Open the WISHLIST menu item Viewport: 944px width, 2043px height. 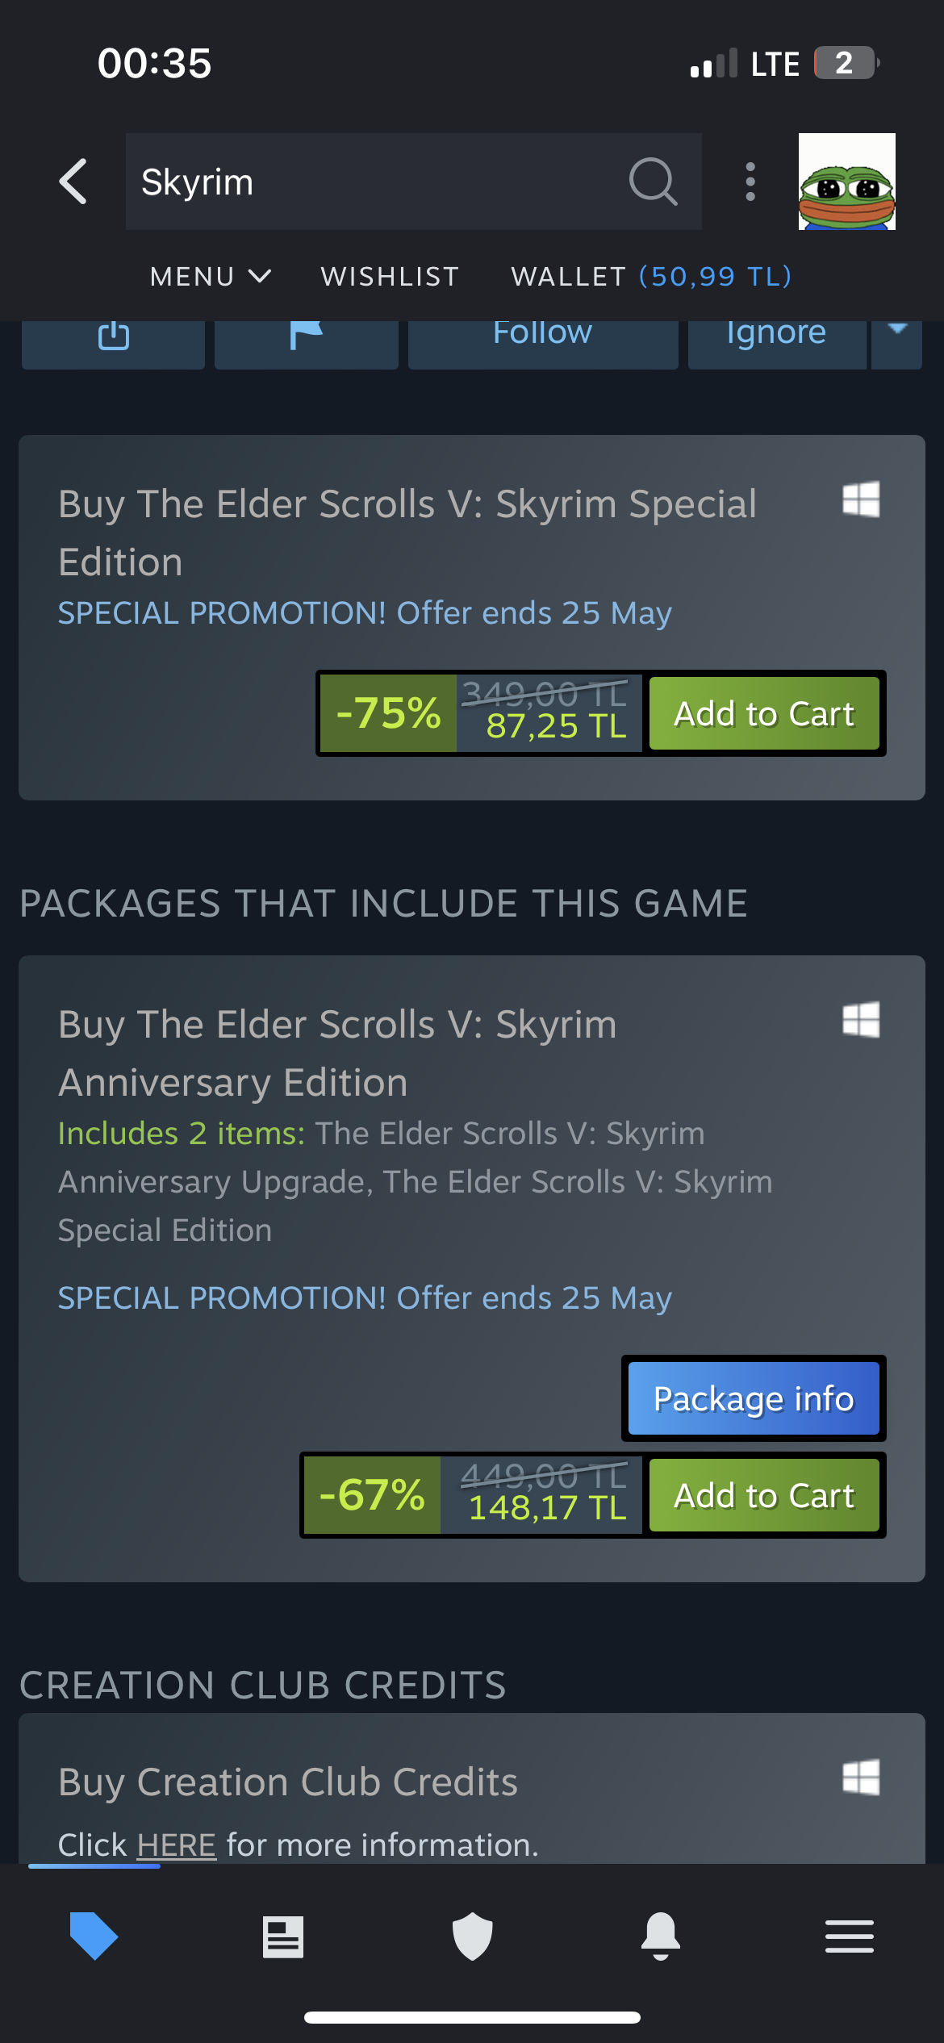pos(390,277)
